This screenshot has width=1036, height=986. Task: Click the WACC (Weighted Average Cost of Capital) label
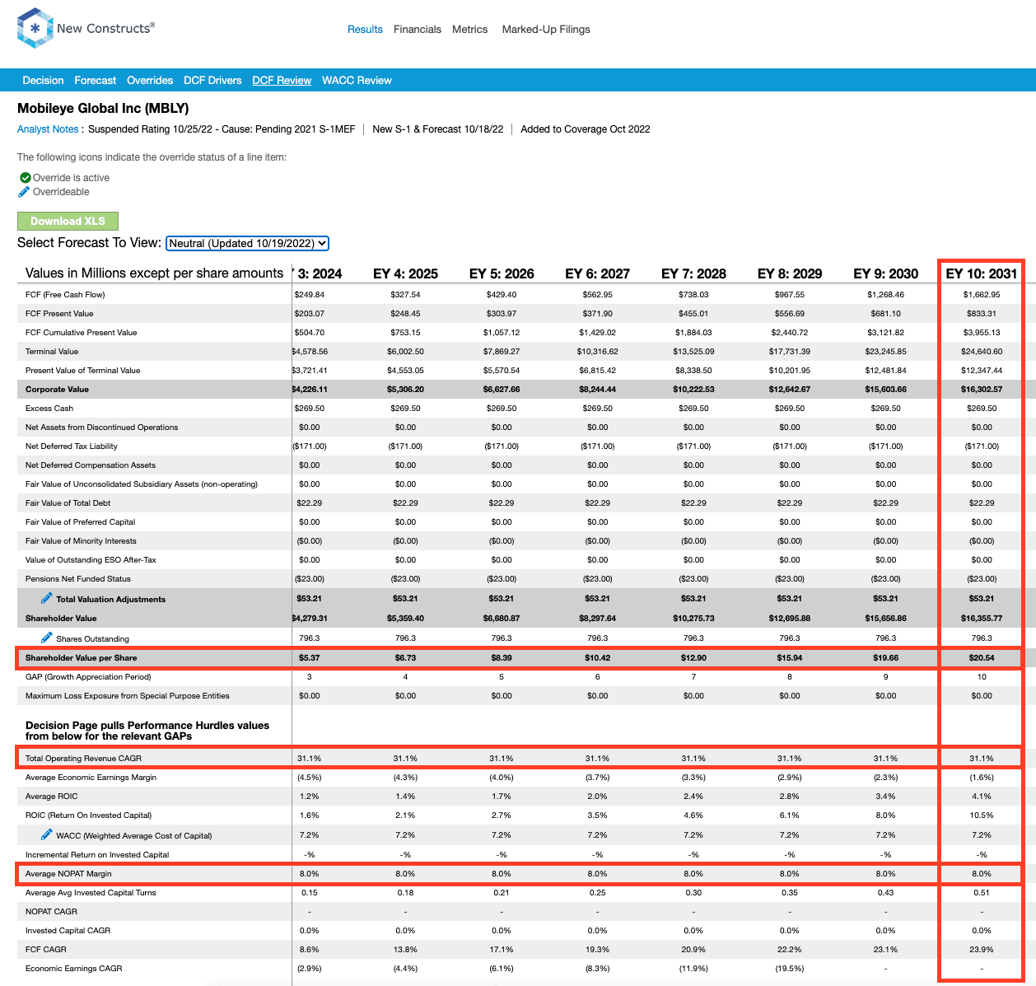tap(134, 836)
